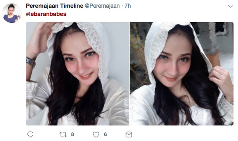Click the reply speech bubble icon
Image resolution: width=238 pixels, height=141 pixels.
click(x=30, y=134)
